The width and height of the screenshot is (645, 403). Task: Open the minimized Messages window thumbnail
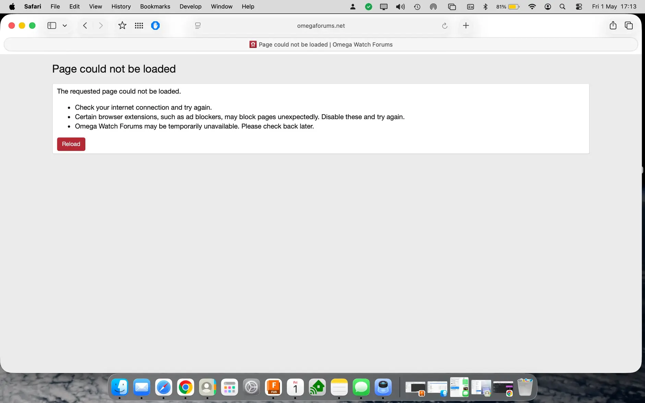point(459,387)
